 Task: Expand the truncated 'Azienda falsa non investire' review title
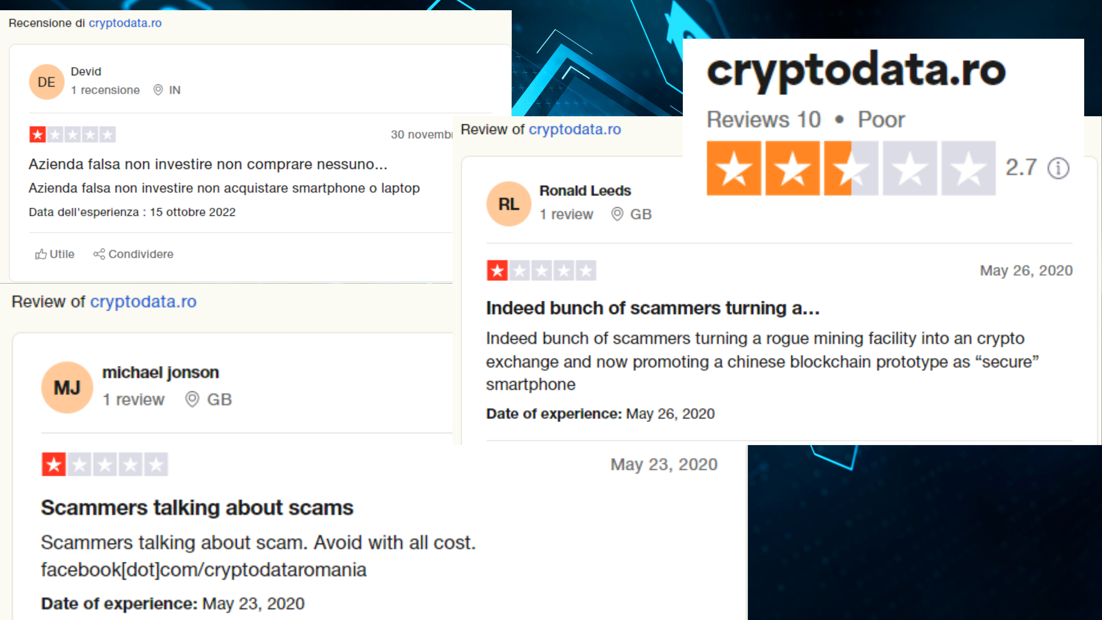click(208, 164)
